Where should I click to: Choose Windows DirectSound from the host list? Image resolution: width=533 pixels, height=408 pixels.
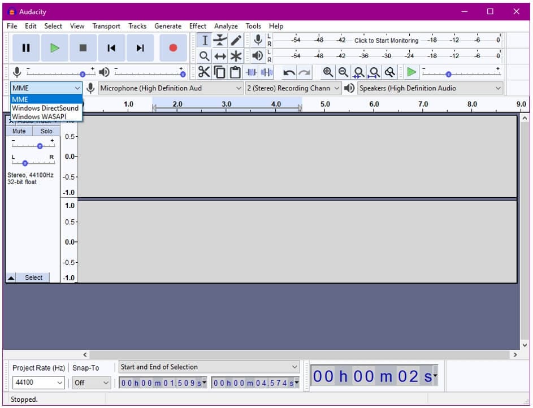(46, 108)
